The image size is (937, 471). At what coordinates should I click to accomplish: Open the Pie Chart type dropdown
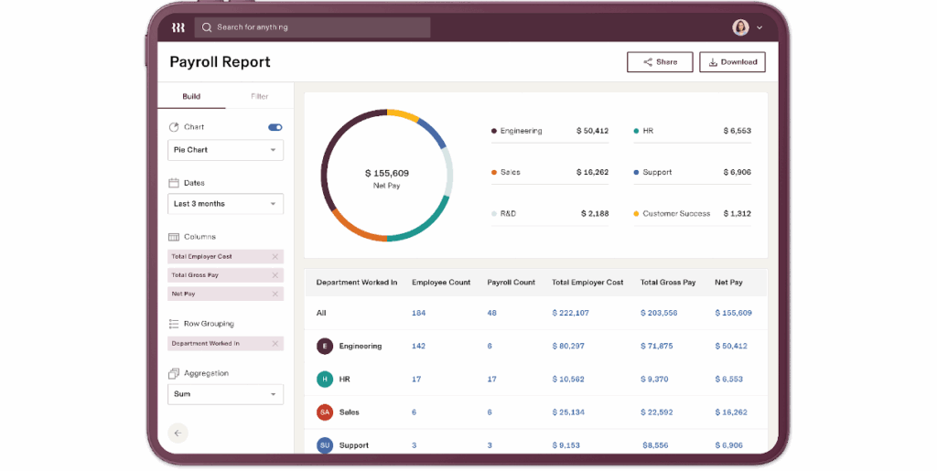point(225,150)
